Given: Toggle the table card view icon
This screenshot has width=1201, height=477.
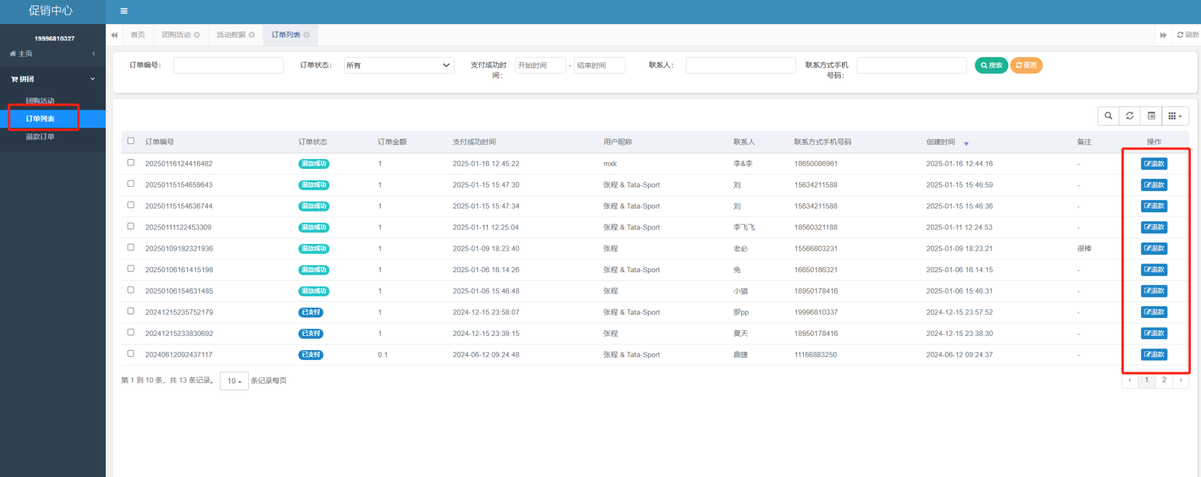Looking at the screenshot, I should pos(1151,116).
